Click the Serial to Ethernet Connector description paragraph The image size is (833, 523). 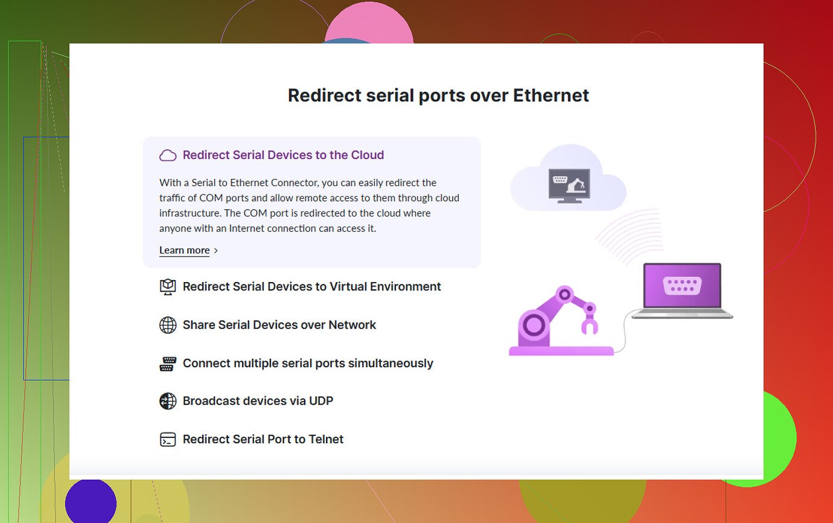click(310, 205)
